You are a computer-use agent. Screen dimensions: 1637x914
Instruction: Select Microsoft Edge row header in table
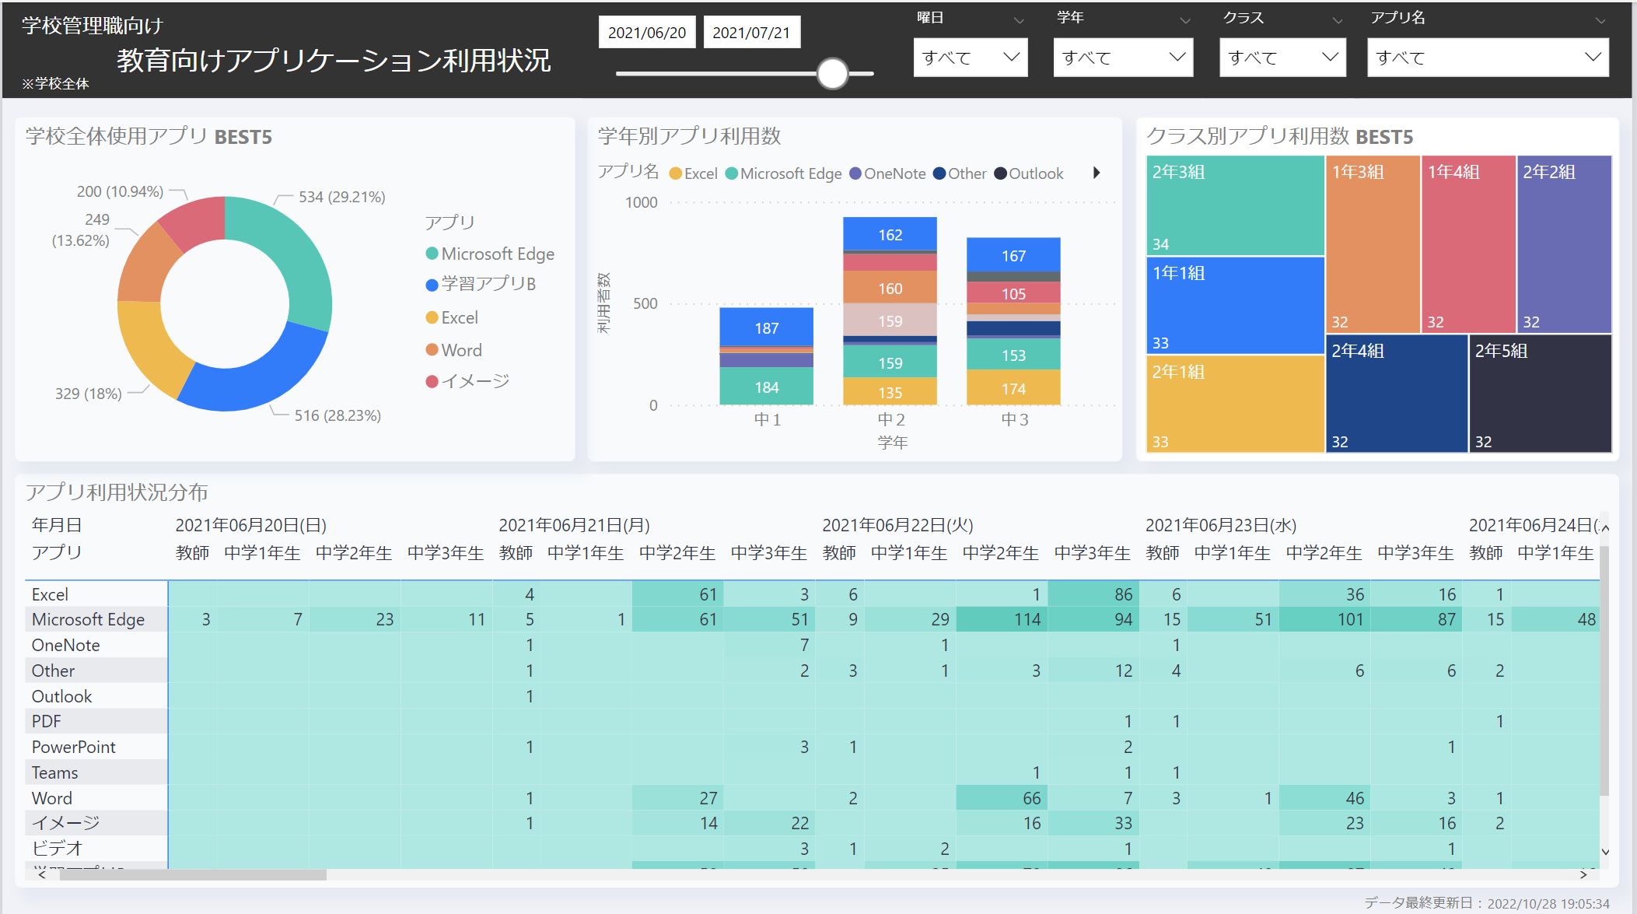[88, 619]
